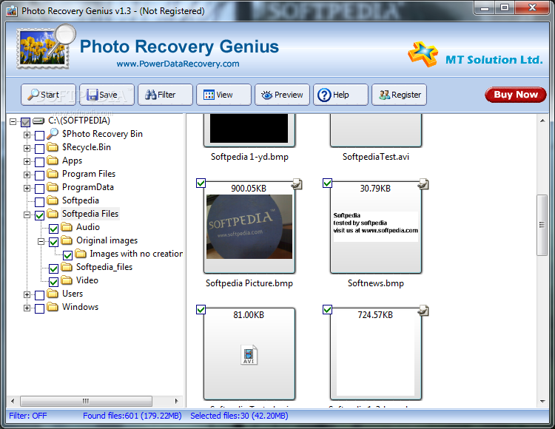The image size is (555, 429).
Task: Check the $Photo Recovery Bin checkbox
Action: (x=40, y=135)
